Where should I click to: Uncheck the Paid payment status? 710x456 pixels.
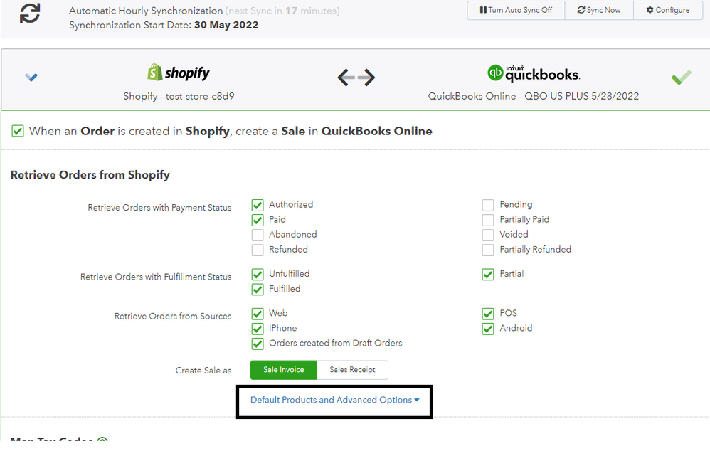(258, 220)
